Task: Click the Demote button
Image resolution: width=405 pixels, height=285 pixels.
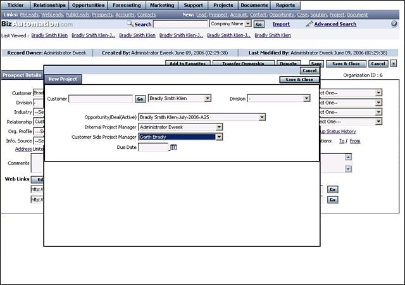Action: pyautogui.click(x=289, y=63)
